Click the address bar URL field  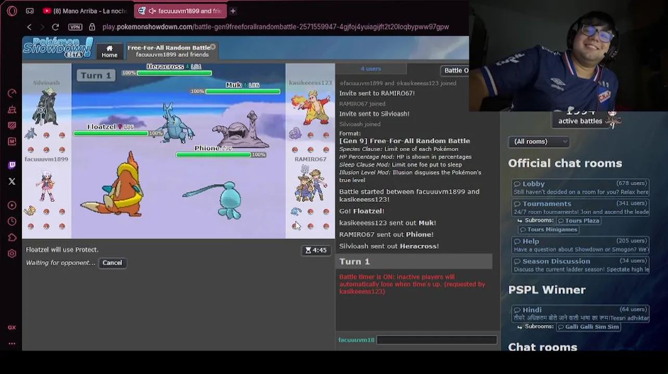pos(276,27)
